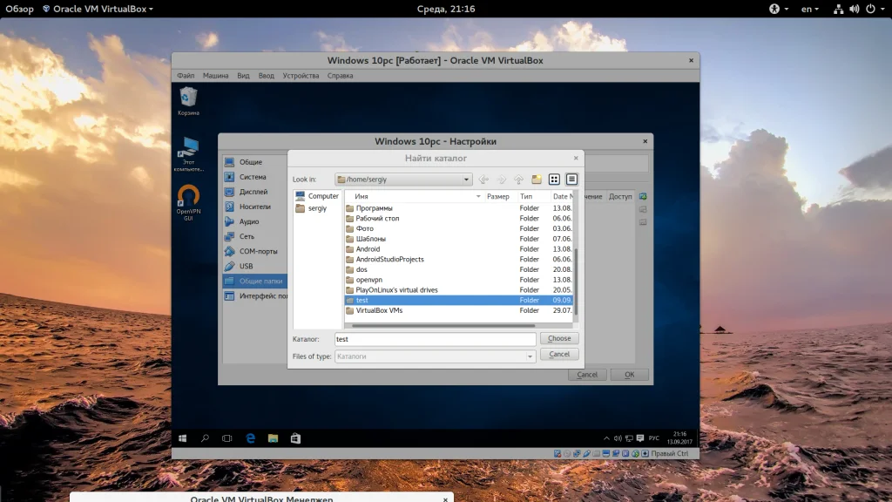Expand the Look in path dropdown

click(467, 180)
